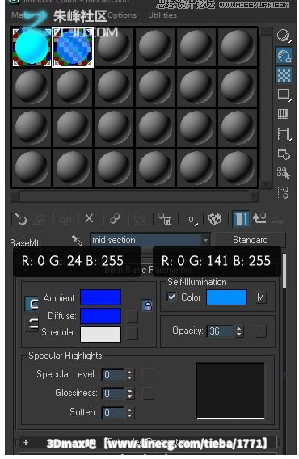Click the Glossiness value field
The width and height of the screenshot is (299, 459).
[x=113, y=393]
